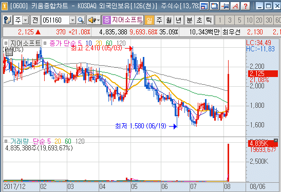Click the pin window icon in title bar

pos(225,6)
